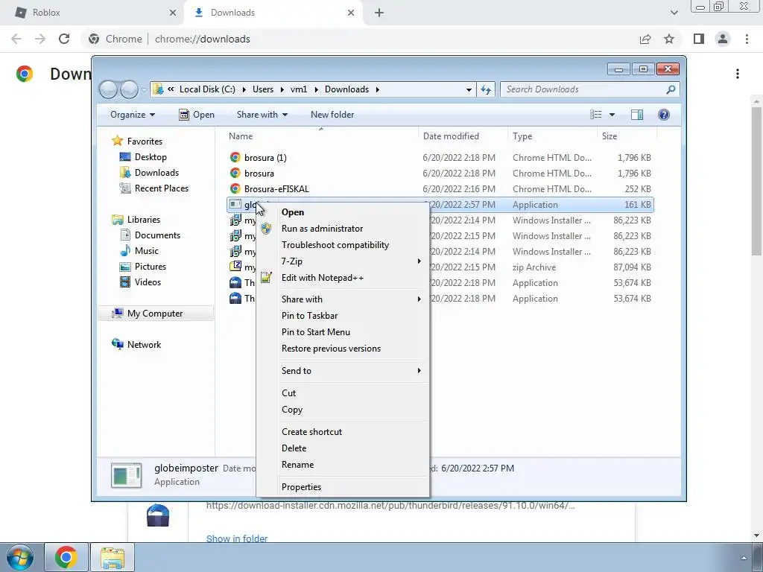The height and width of the screenshot is (572, 763).
Task: Select My Computer in navigation pane
Action: [x=155, y=314]
